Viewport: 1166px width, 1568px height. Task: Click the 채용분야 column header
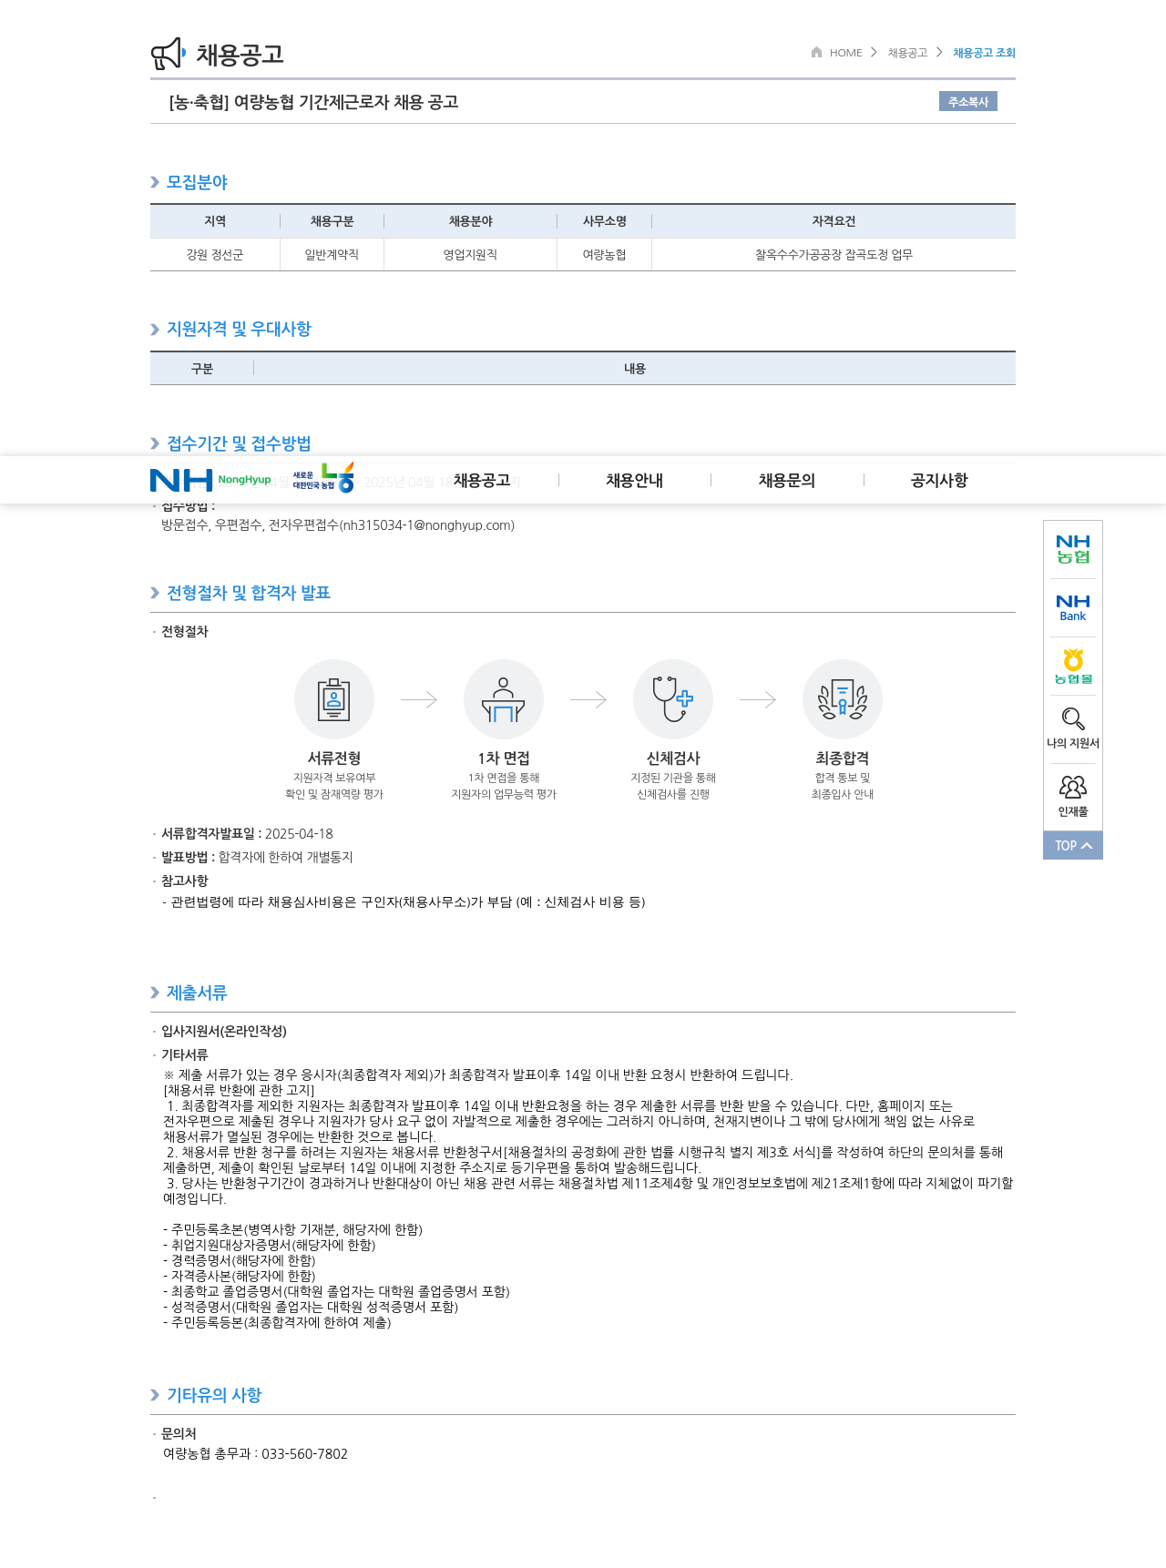(x=470, y=221)
